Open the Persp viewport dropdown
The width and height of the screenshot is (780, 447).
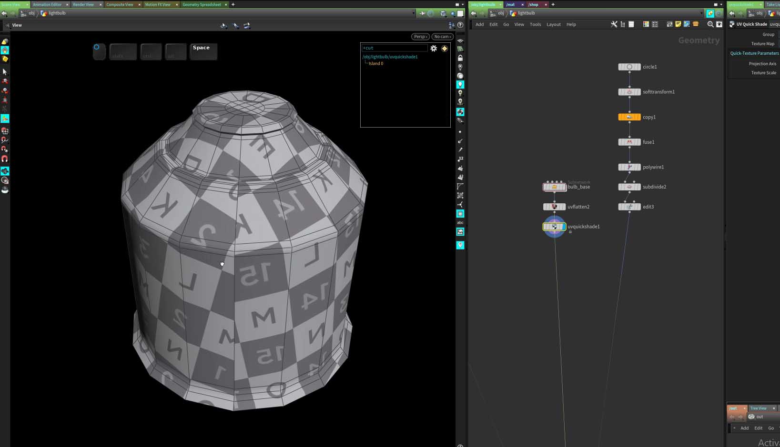[420, 37]
